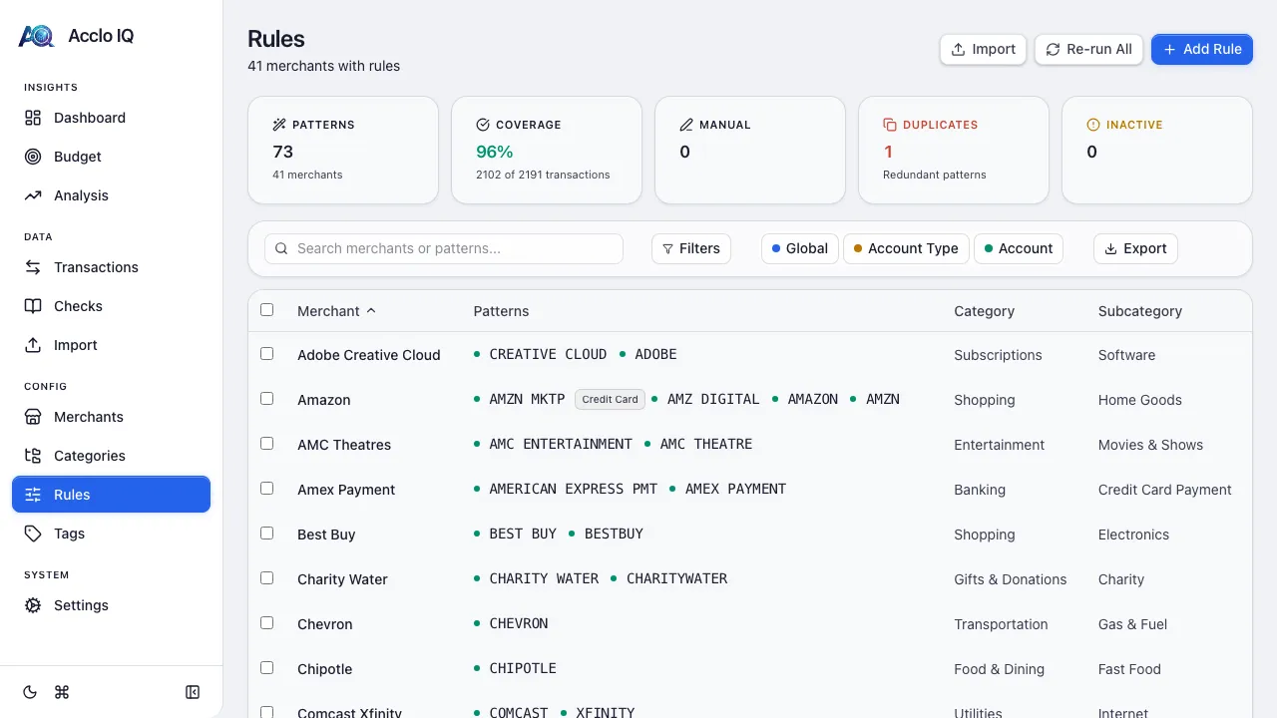Check the Chipotle row checkbox
This screenshot has width=1277, height=718.
click(x=266, y=667)
